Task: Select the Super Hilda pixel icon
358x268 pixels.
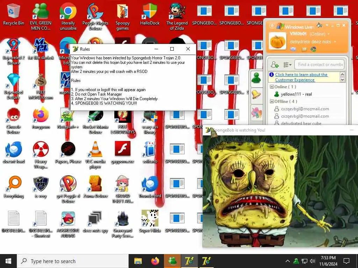Action: [x=150, y=222]
